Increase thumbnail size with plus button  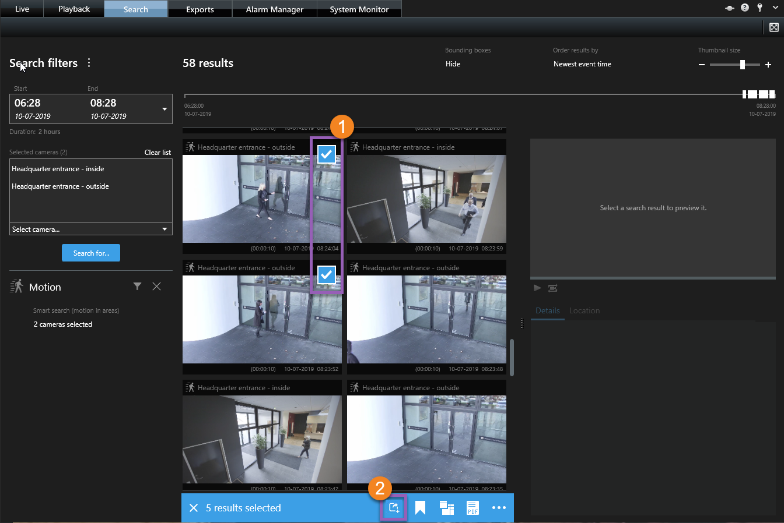point(768,65)
